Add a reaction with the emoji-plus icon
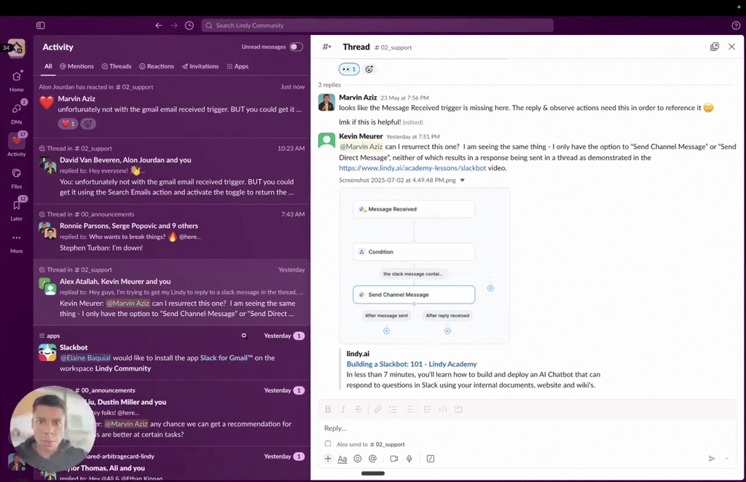This screenshot has height=482, width=746. click(x=369, y=69)
